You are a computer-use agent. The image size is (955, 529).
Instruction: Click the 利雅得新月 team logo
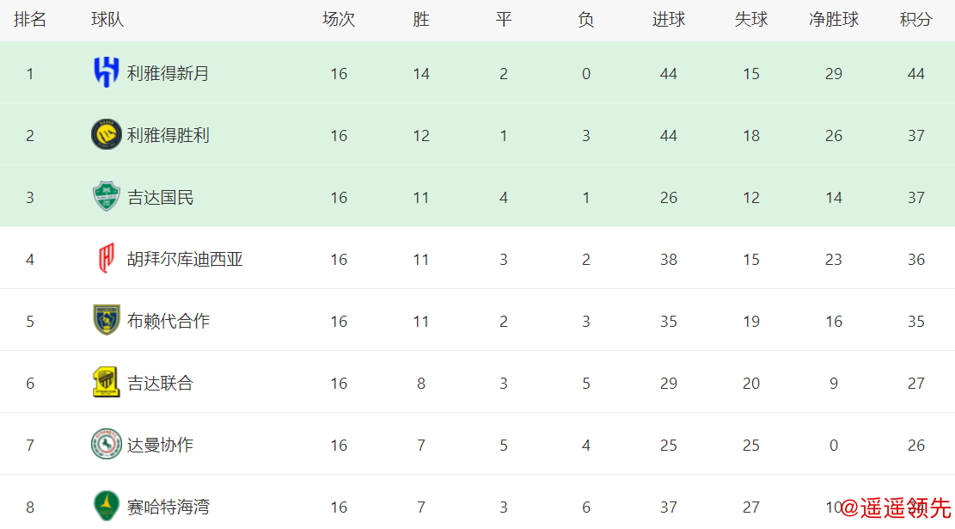click(x=107, y=73)
